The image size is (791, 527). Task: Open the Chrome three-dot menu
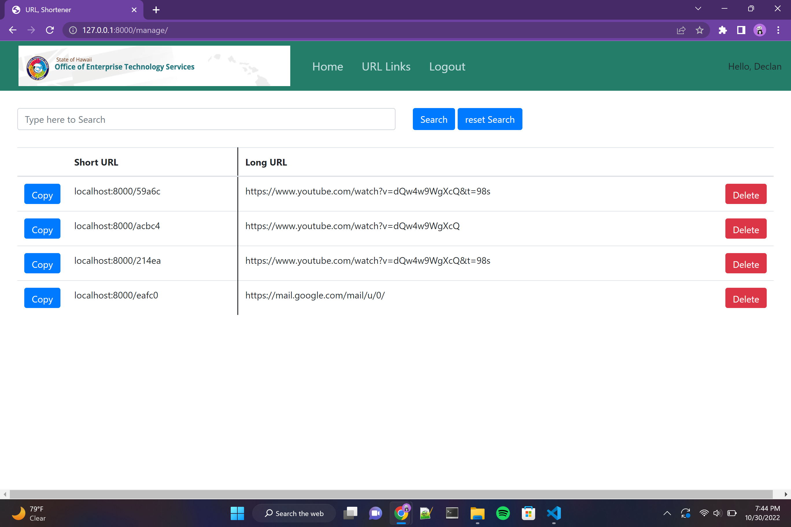pos(778,30)
